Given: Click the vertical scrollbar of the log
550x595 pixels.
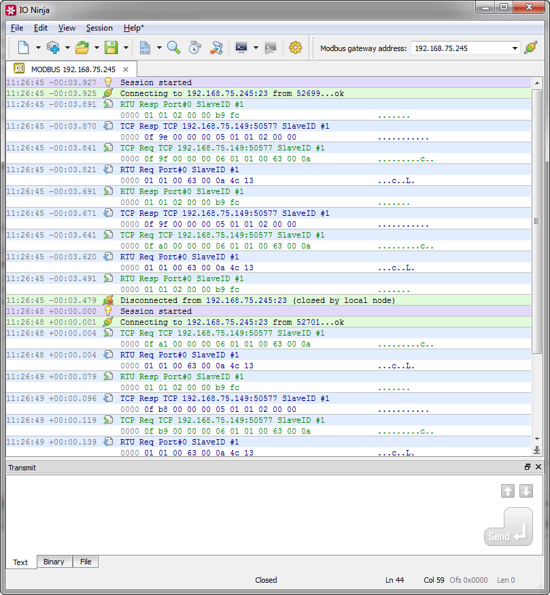Looking at the screenshot, I should (x=537, y=221).
